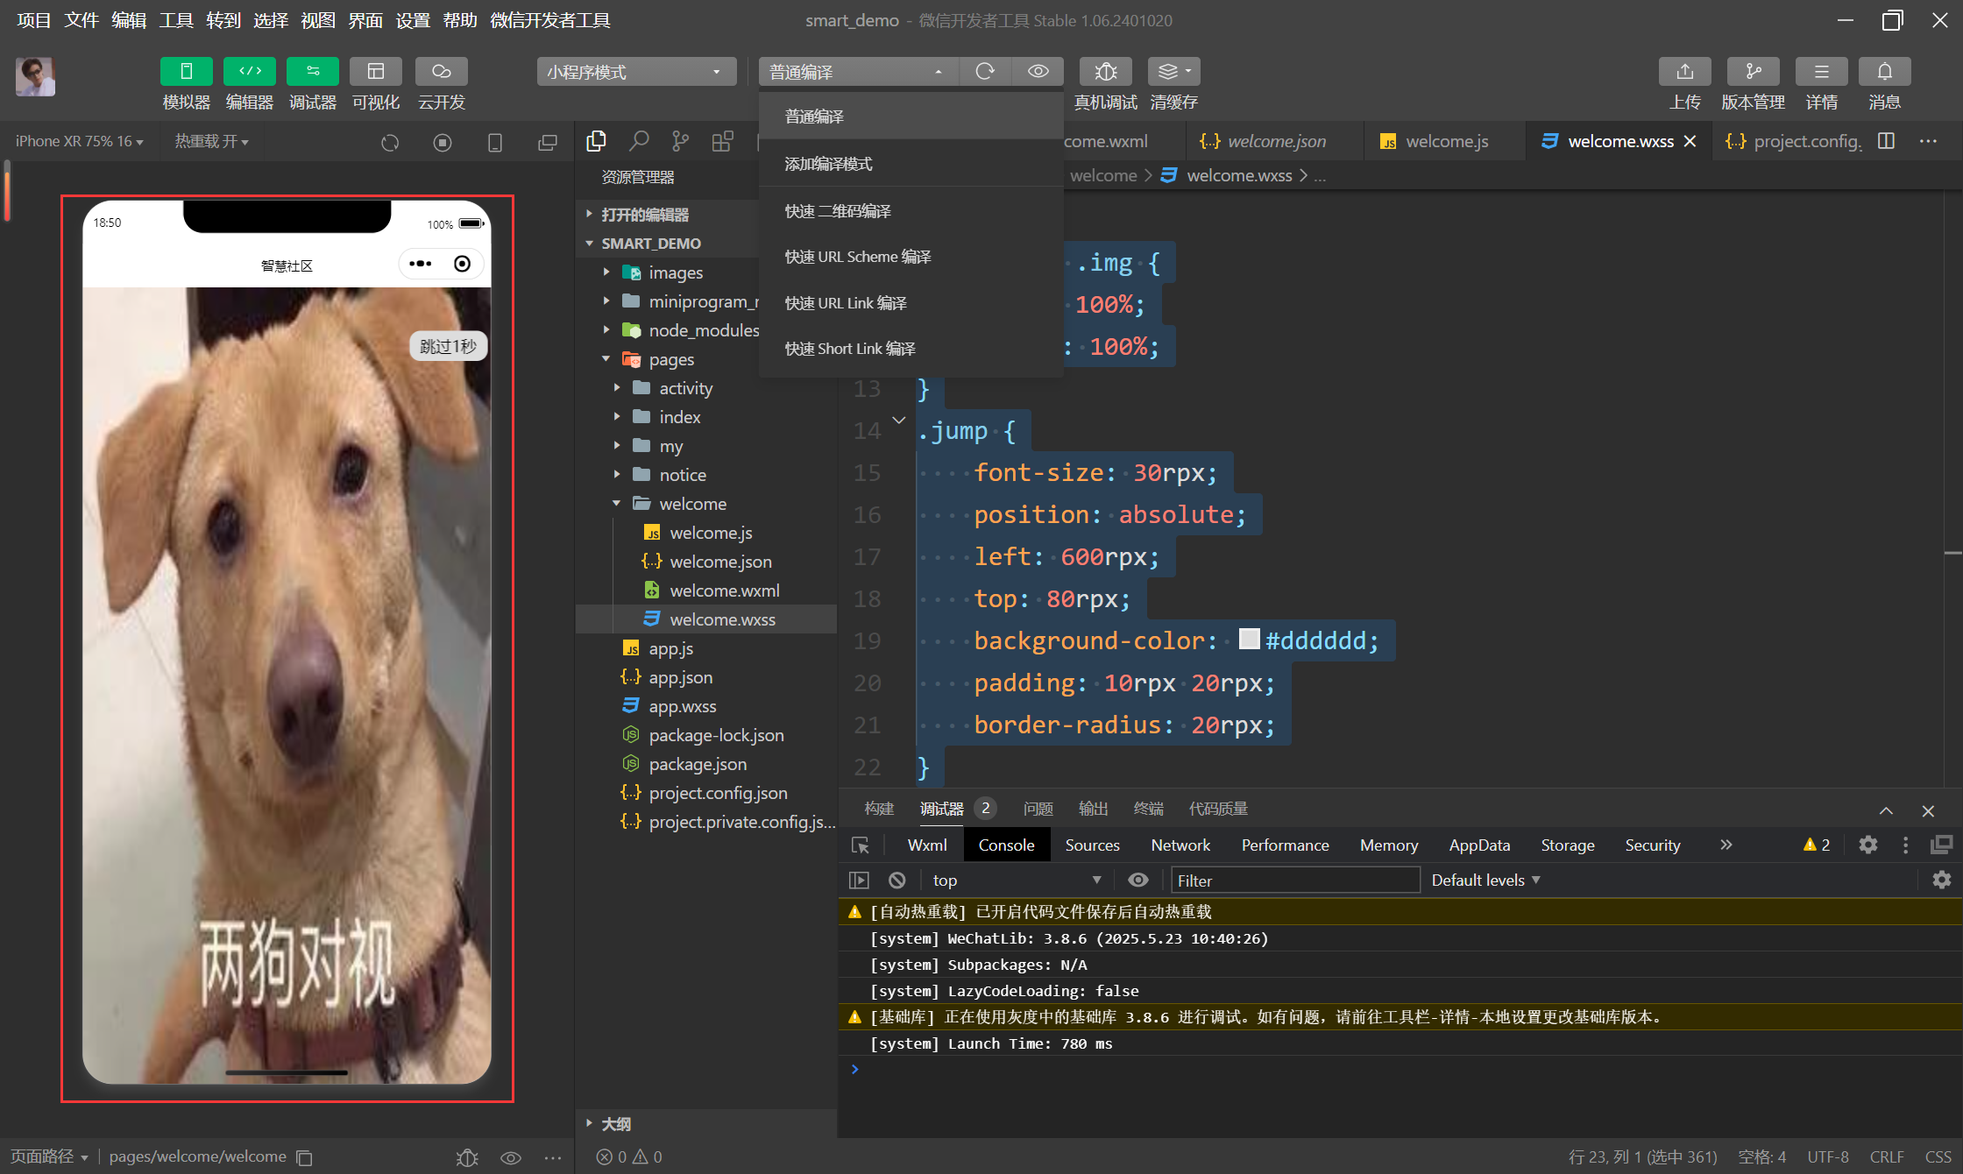Clear the console with the block icon
This screenshot has height=1174, width=1963.
(896, 880)
